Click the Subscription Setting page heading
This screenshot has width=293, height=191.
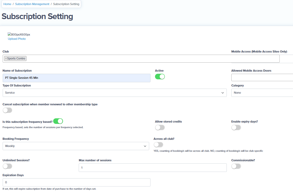37,16
